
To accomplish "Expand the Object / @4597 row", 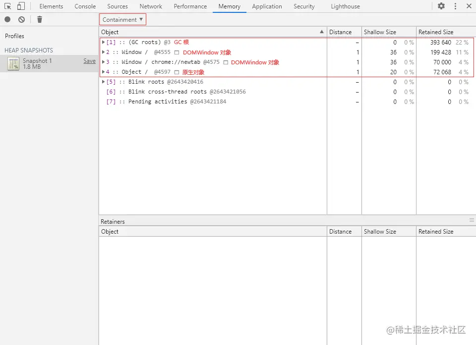I will click(103, 72).
